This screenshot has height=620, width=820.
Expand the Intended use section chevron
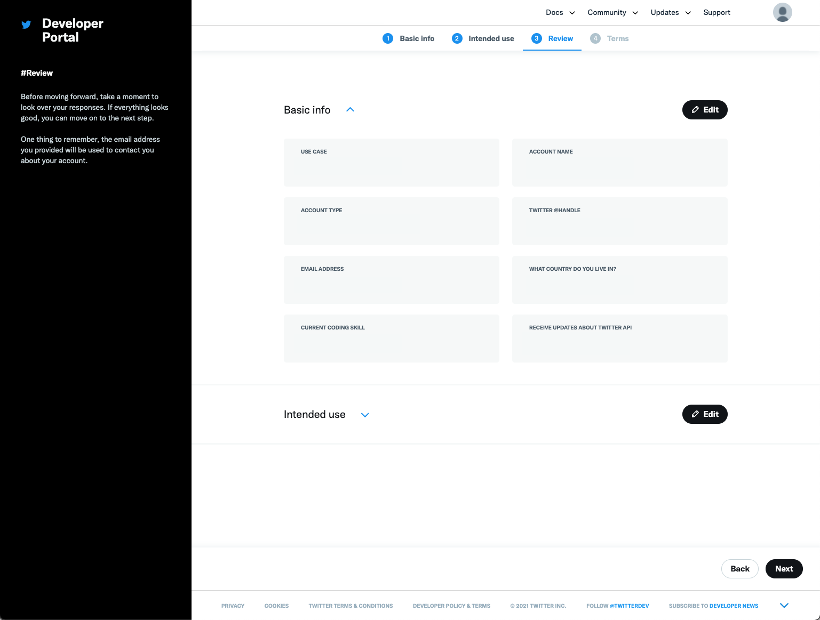pos(365,415)
